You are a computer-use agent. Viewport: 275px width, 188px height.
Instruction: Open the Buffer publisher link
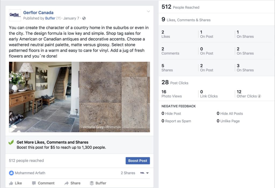click(x=50, y=18)
